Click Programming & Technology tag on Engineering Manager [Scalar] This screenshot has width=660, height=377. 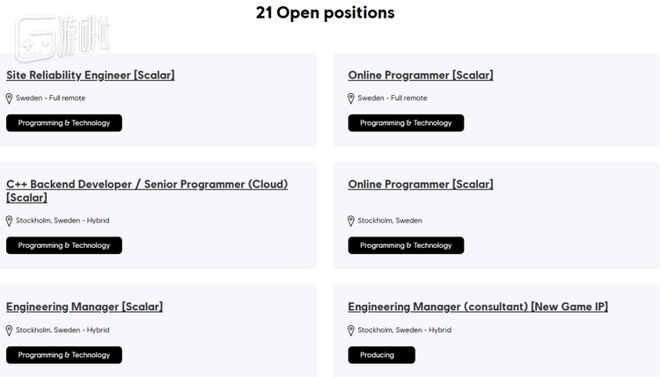64,355
